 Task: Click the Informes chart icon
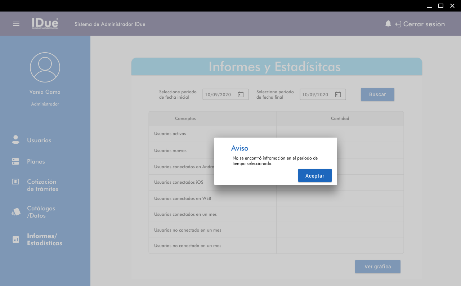pyautogui.click(x=16, y=240)
